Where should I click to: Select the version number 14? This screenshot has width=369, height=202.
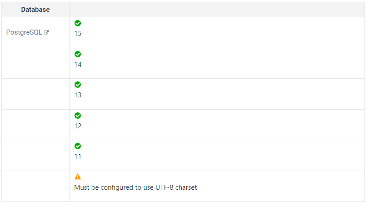[x=78, y=65]
